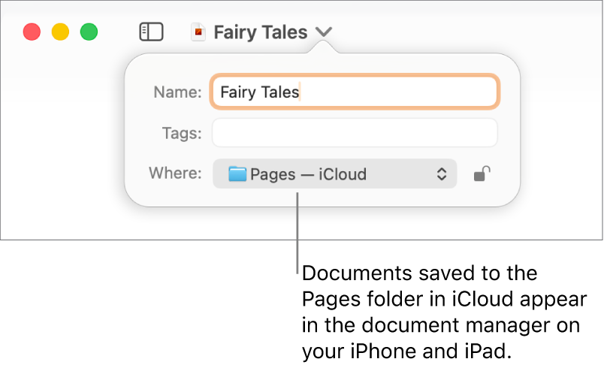
Task: Collapse the title dropdown chevron
Action: tap(324, 32)
